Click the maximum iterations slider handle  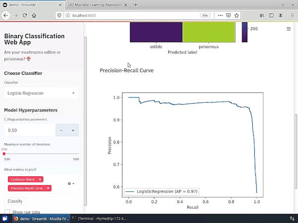[4, 154]
